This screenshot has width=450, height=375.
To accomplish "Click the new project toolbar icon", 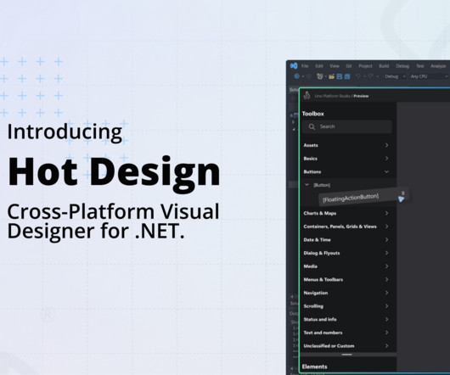I will point(319,76).
